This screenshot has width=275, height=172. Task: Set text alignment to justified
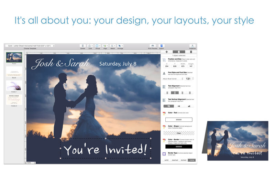(190, 93)
